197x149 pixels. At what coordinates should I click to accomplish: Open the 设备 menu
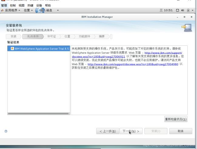[39, 5]
